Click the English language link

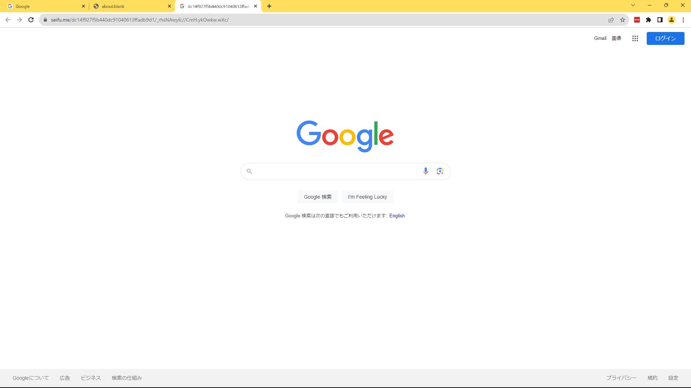click(x=397, y=216)
